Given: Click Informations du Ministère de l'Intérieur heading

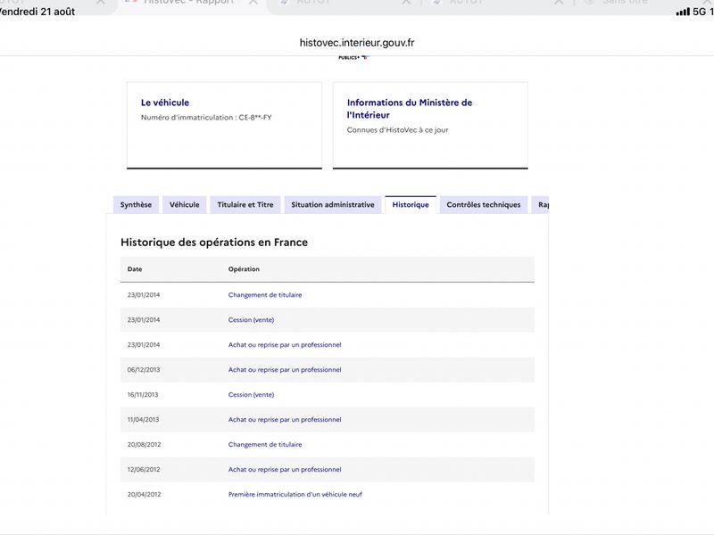Looking at the screenshot, I should point(410,109).
